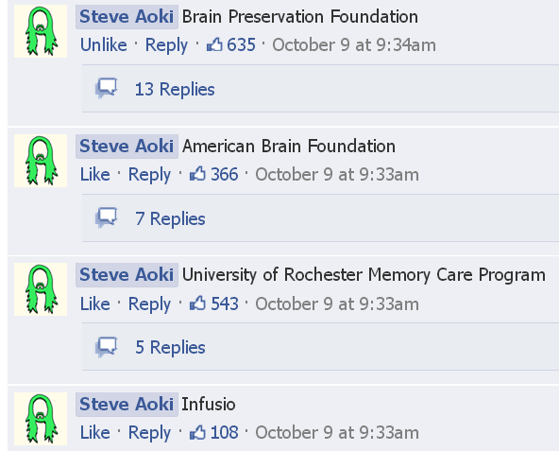
Task: Like the University of Rochester Memory Care comment
Action: [94, 304]
